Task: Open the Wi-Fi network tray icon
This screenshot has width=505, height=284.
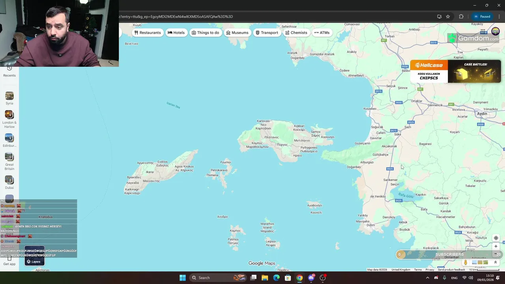Action: (x=464, y=278)
